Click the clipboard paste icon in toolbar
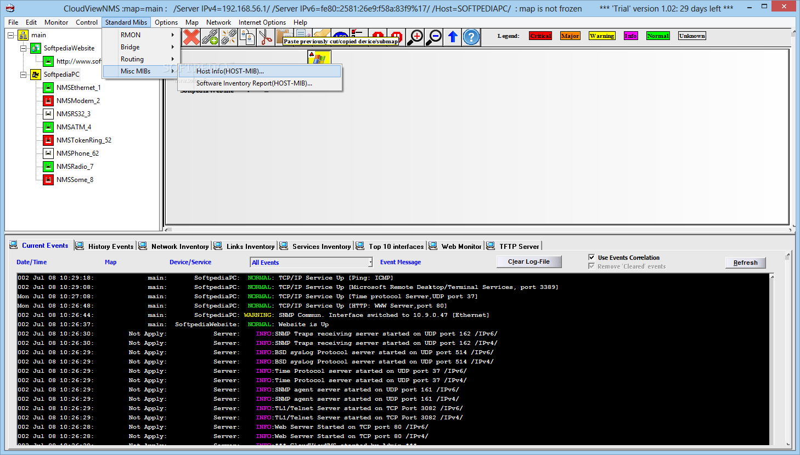The image size is (800, 455). pyautogui.click(x=285, y=37)
